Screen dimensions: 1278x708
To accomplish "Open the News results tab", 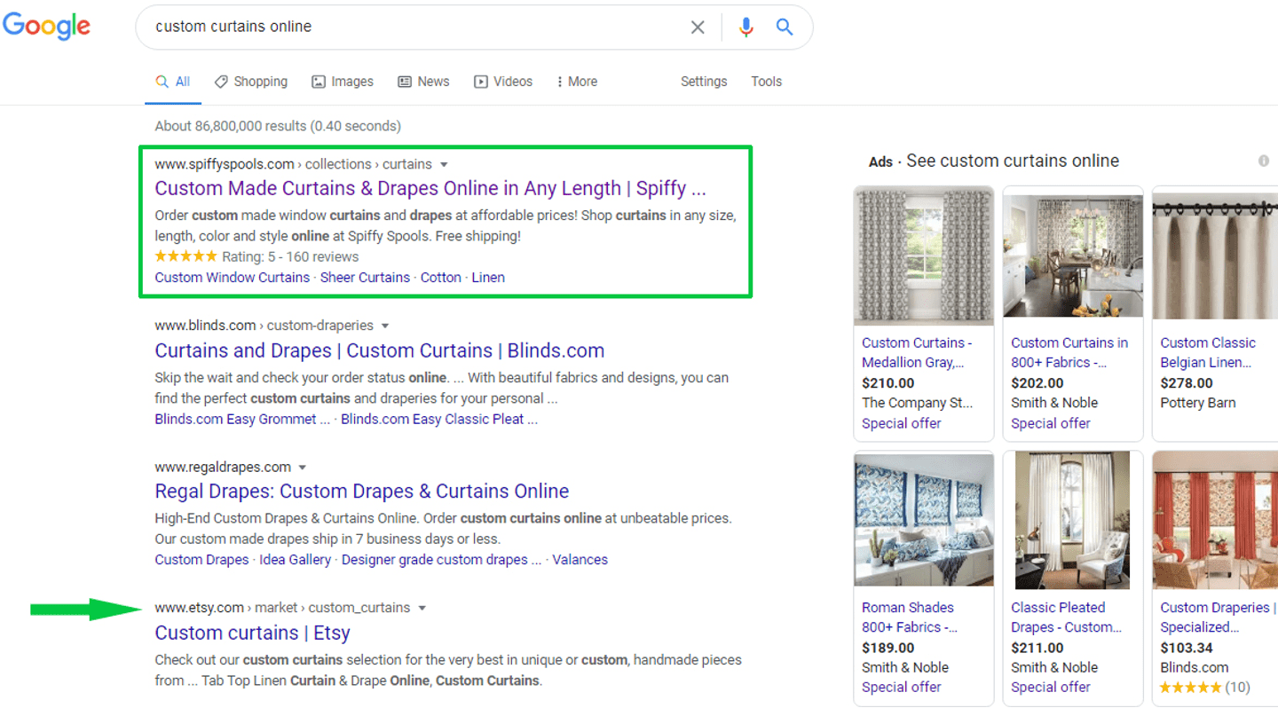I will click(423, 82).
